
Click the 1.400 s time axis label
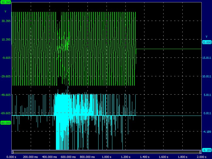point(144,157)
